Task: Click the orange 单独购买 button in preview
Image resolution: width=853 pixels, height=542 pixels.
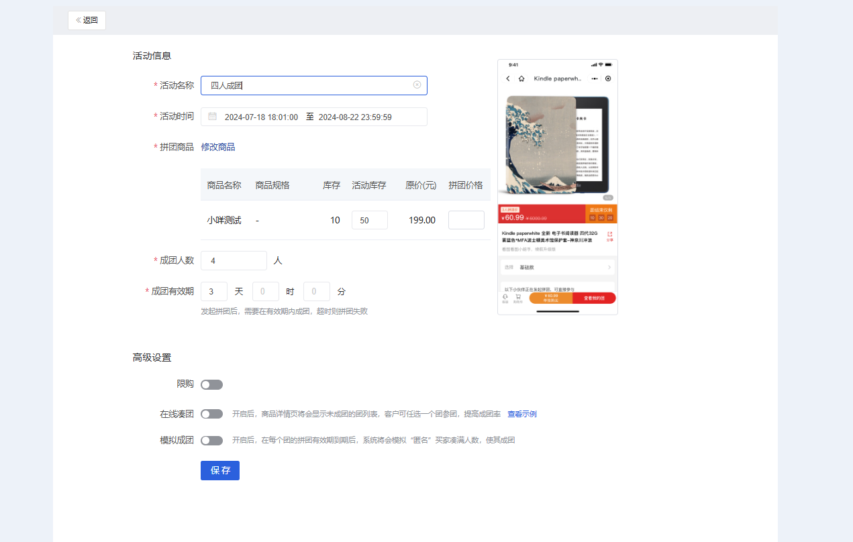Action: pos(551,298)
